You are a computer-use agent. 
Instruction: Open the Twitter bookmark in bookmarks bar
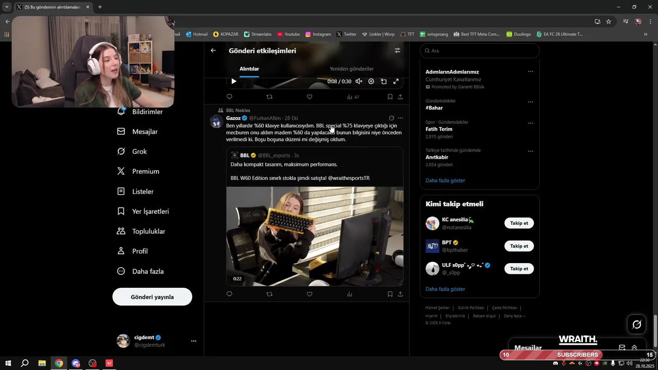click(346, 34)
